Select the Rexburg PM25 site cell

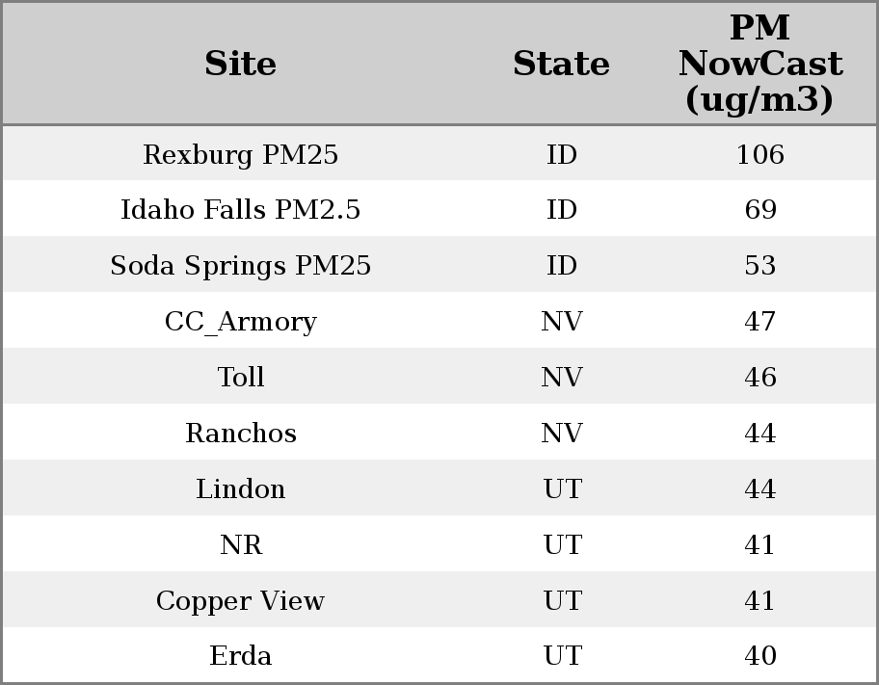(240, 155)
